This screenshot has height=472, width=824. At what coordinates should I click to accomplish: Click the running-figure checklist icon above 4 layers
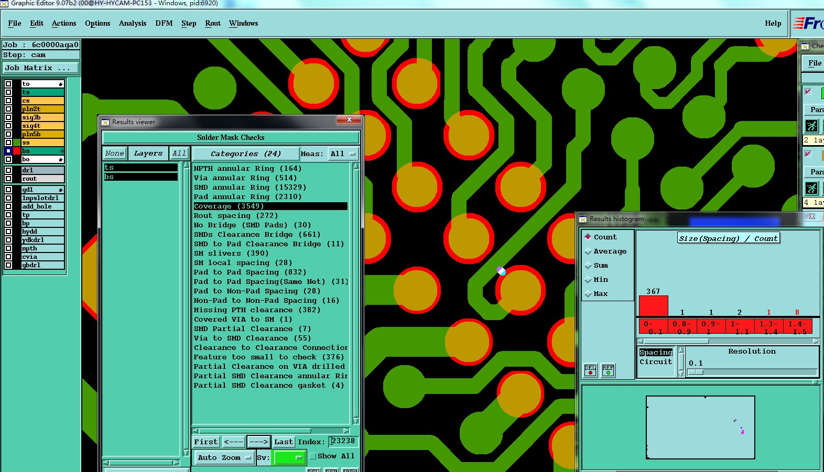[x=811, y=188]
